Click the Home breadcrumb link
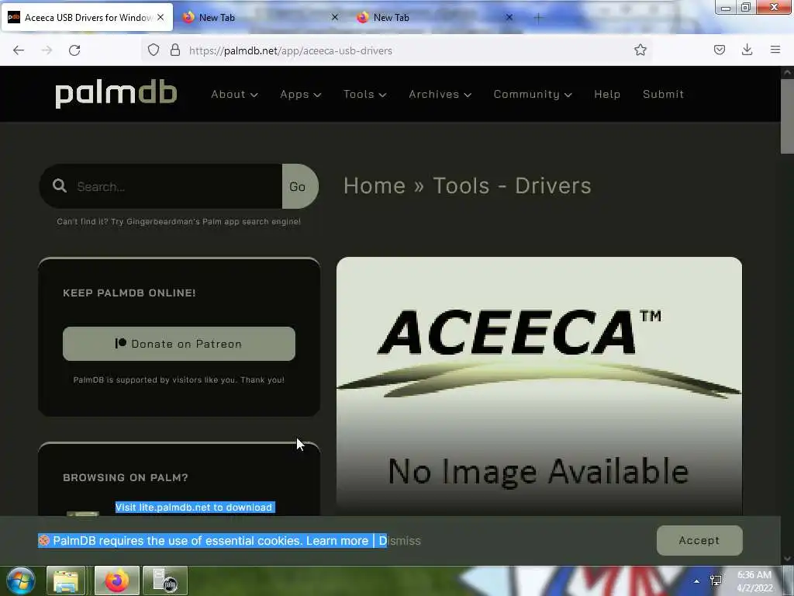 click(375, 185)
